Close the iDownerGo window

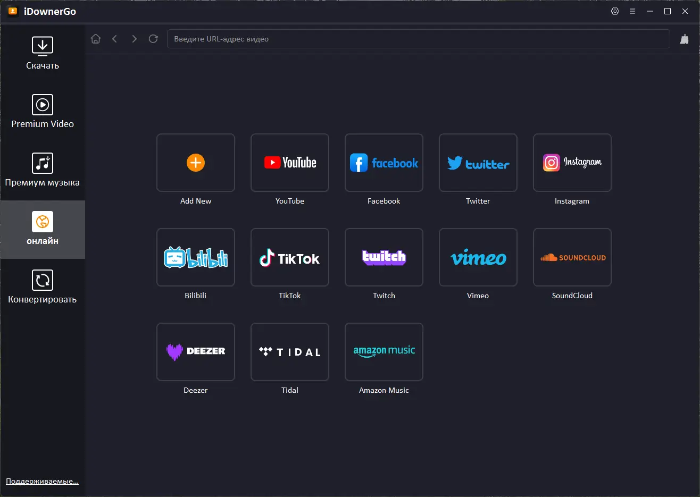point(685,11)
